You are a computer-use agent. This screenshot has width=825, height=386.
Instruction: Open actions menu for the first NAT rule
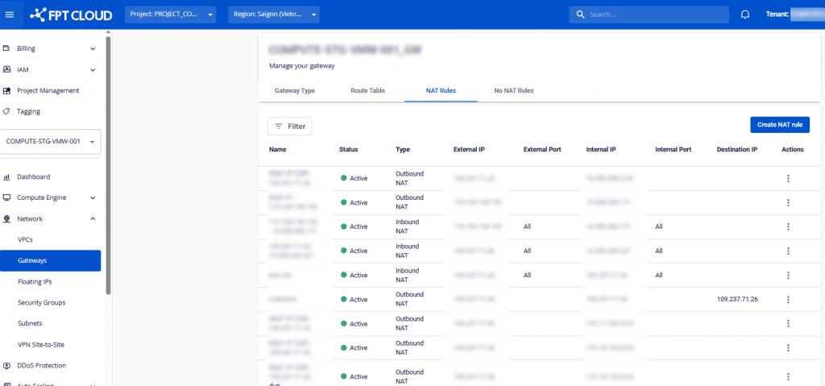click(x=788, y=178)
